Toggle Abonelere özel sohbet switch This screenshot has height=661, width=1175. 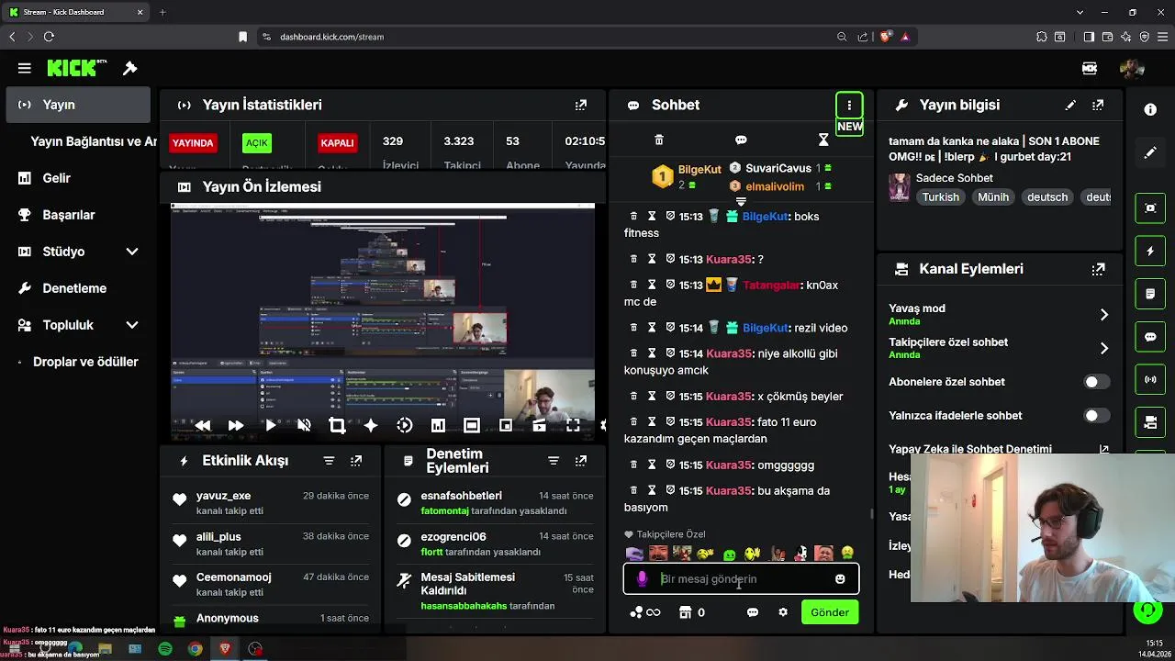1096,382
